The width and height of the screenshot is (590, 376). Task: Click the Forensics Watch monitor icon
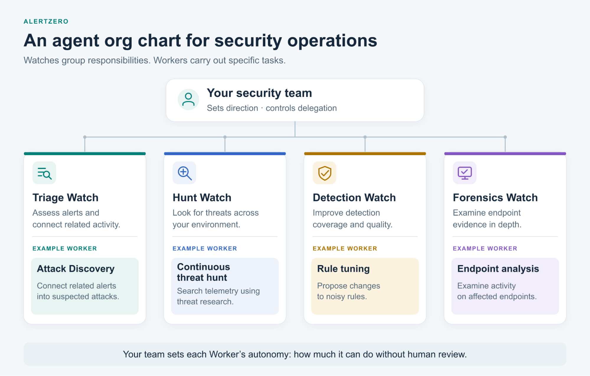click(x=465, y=173)
